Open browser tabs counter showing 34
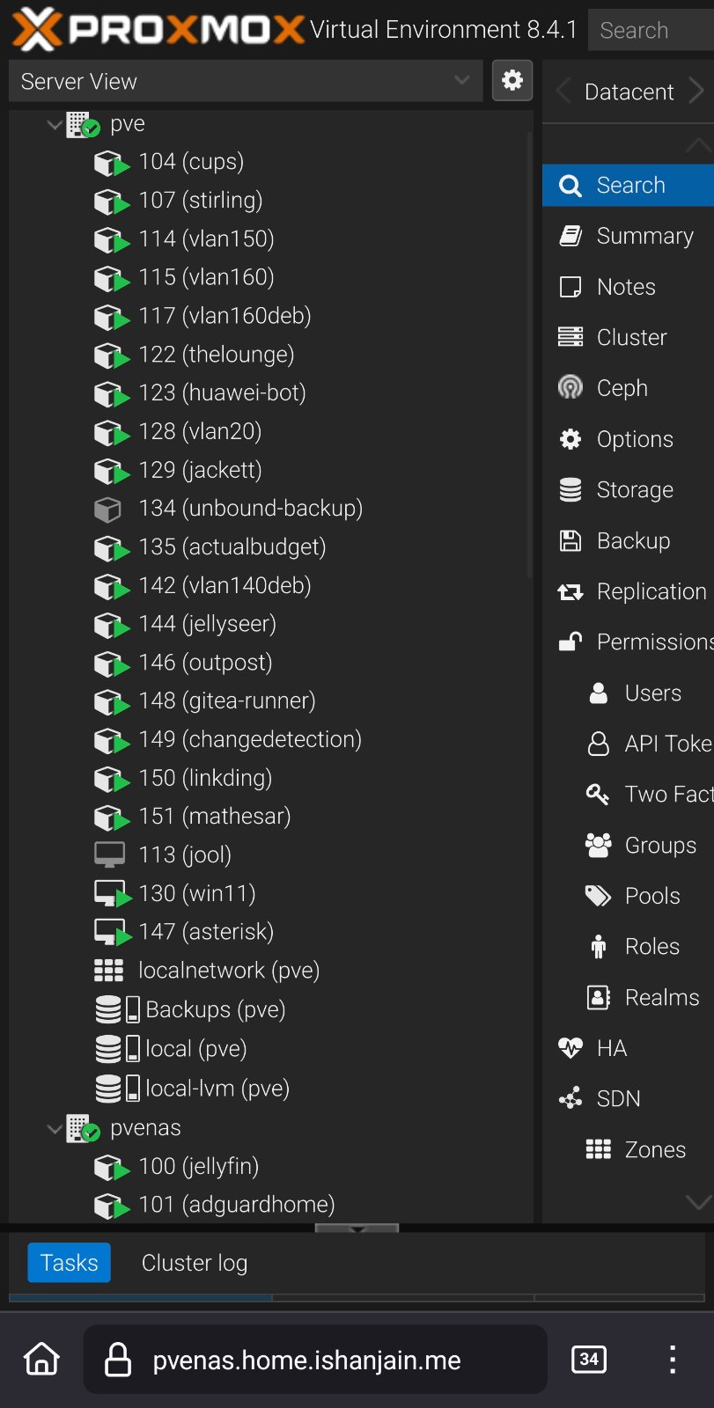This screenshot has height=1408, width=714. [x=588, y=1360]
